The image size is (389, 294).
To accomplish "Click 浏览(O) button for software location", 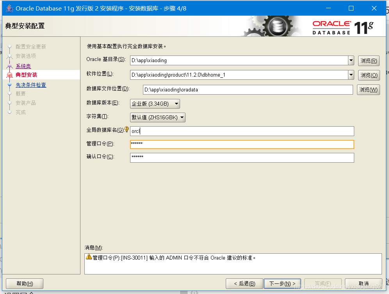I will pyautogui.click(x=369, y=75).
